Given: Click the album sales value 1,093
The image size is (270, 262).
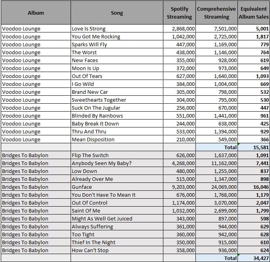Looking at the screenshot, I should (x=254, y=76).
